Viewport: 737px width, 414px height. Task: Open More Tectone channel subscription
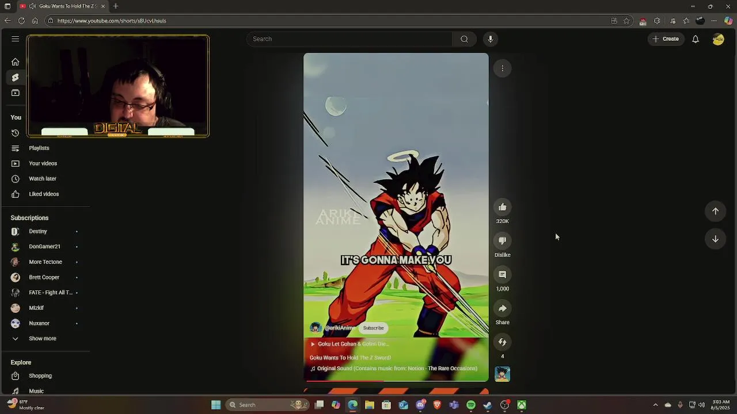[45, 262]
